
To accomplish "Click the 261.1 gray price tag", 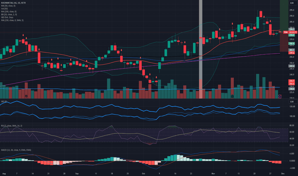I will click(x=292, y=50).
